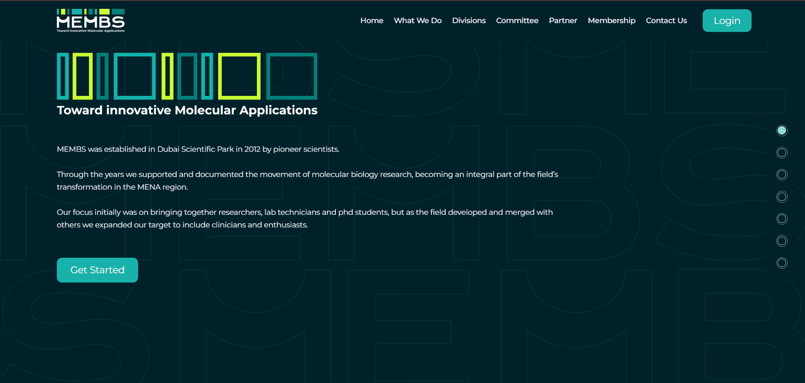Open the Membership nav link
The image size is (805, 383).
(x=611, y=21)
